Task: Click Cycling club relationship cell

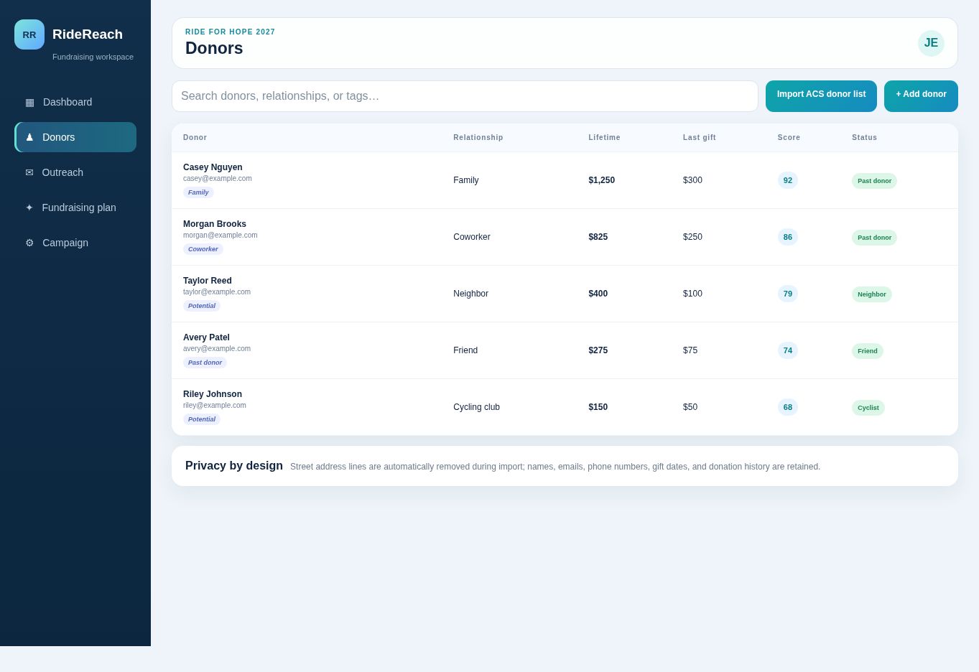Action: coord(476,407)
